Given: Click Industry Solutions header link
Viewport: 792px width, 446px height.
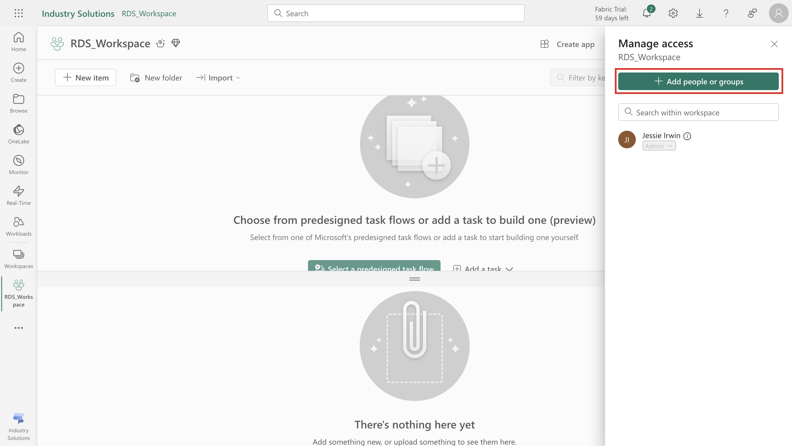Looking at the screenshot, I should (78, 13).
